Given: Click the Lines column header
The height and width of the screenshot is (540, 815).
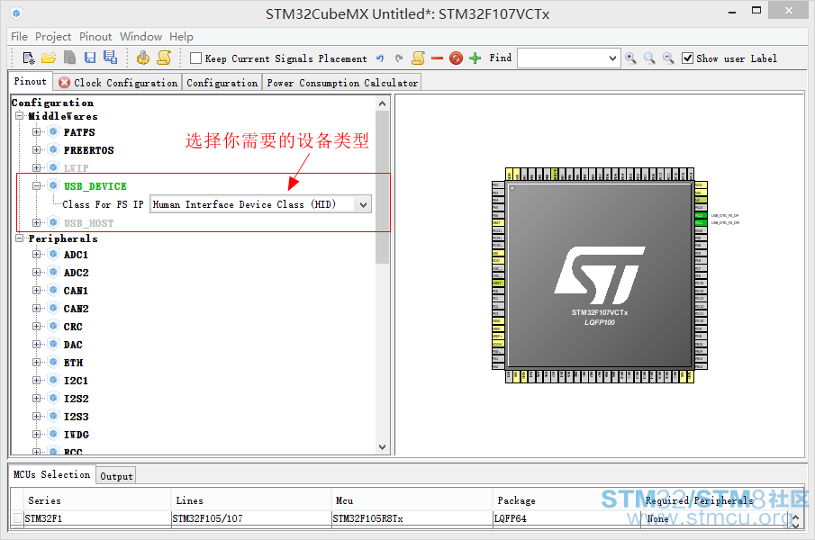Looking at the screenshot, I should (x=251, y=500).
